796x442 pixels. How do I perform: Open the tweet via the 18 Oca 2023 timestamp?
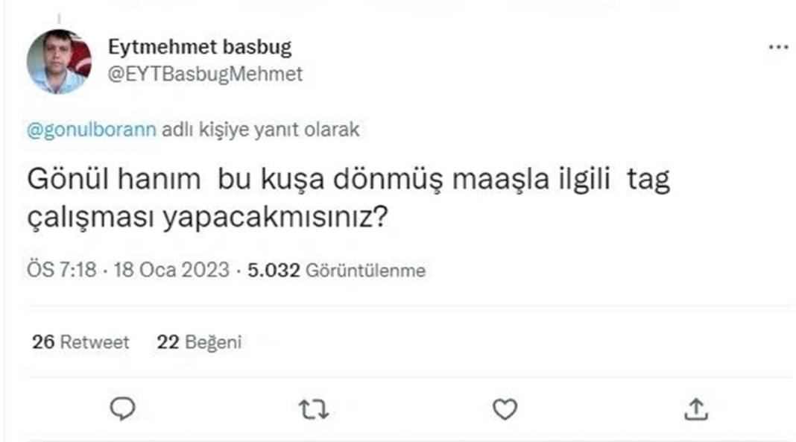point(171,270)
